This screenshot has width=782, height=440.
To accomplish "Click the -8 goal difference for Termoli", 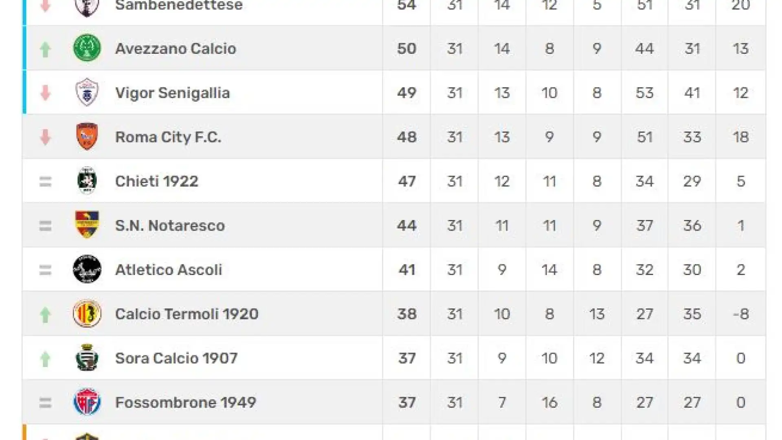I will pos(740,314).
